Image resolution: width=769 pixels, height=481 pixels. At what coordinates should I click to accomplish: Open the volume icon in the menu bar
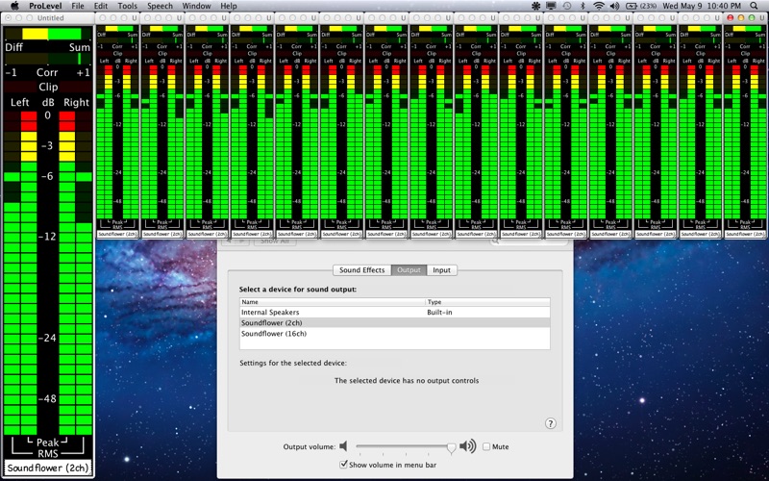pyautogui.click(x=614, y=6)
